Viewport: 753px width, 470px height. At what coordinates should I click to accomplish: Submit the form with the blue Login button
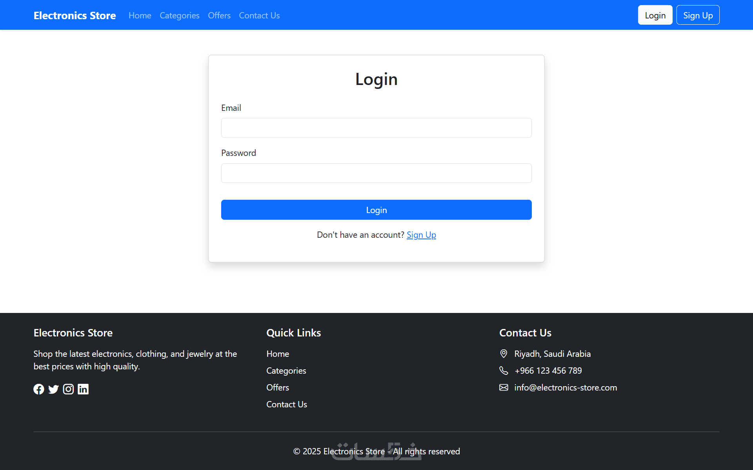coord(376,210)
